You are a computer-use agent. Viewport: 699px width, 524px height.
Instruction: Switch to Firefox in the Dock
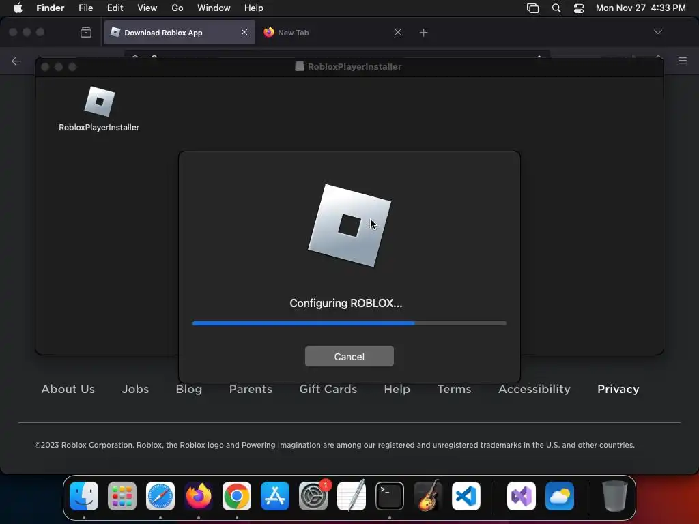pyautogui.click(x=199, y=496)
